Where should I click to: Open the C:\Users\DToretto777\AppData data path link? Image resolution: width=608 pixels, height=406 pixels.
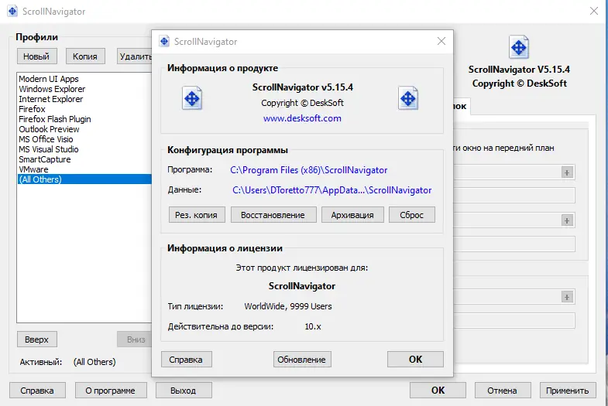[332, 190]
